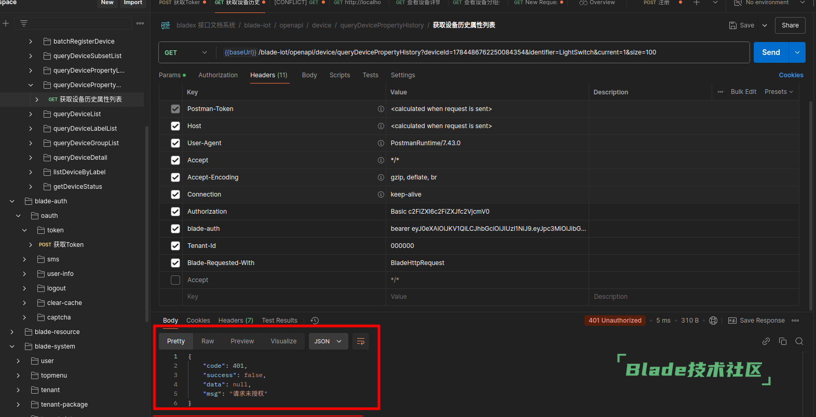Expand the blade-resource folder
Screen dimensions: 816x417
12,332
